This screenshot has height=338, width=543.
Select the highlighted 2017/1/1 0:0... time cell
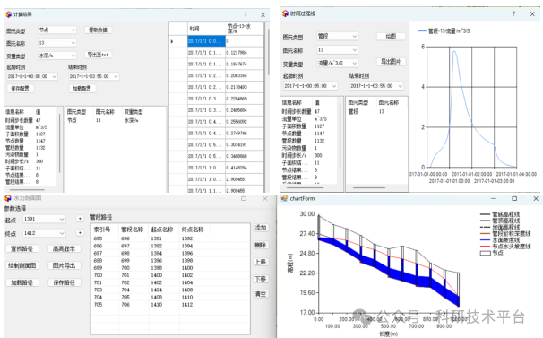(x=206, y=41)
